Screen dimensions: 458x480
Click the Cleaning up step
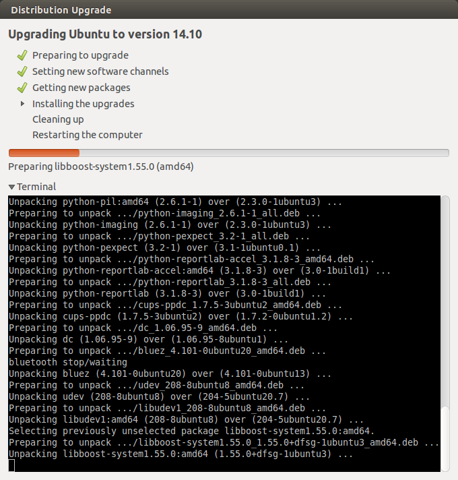click(58, 119)
